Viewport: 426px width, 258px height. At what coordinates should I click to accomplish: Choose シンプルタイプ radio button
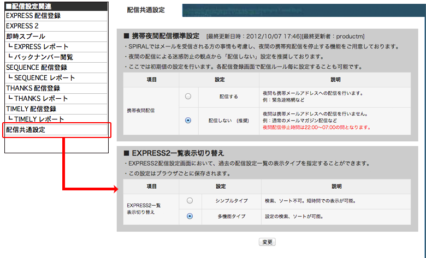[x=190, y=201]
